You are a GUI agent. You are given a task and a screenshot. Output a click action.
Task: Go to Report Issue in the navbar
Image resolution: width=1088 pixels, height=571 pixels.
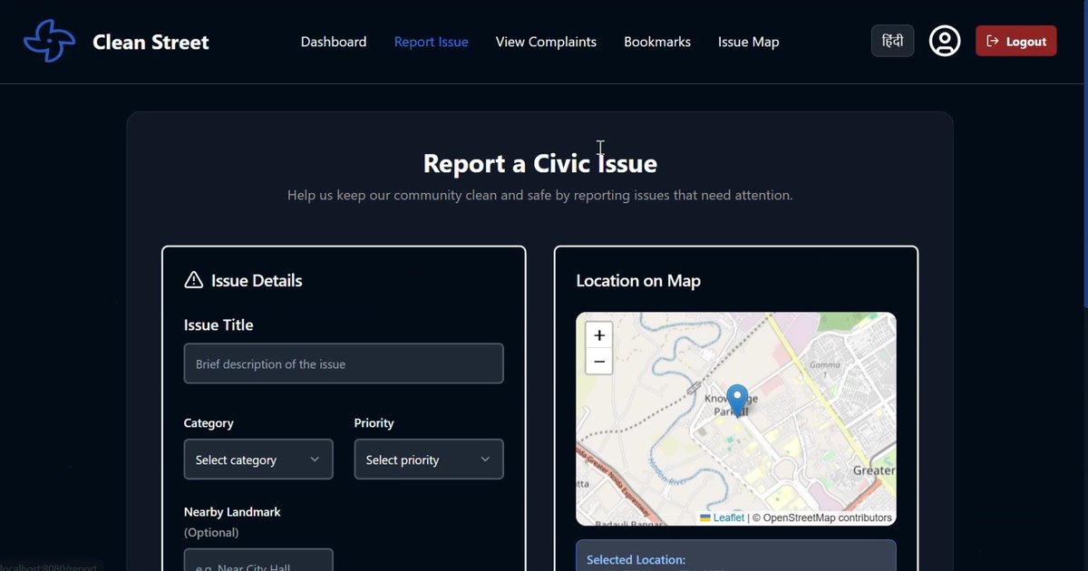[432, 42]
